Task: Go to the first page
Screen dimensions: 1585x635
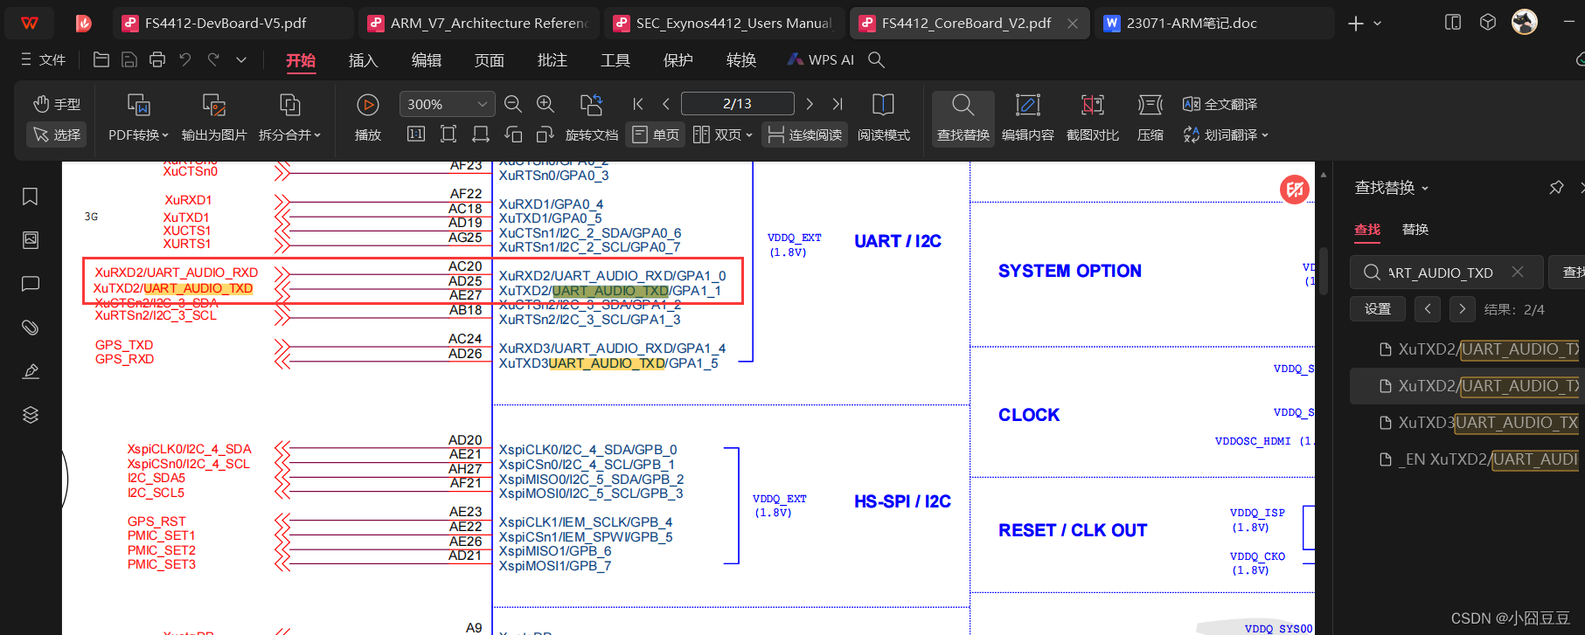Action: (638, 104)
